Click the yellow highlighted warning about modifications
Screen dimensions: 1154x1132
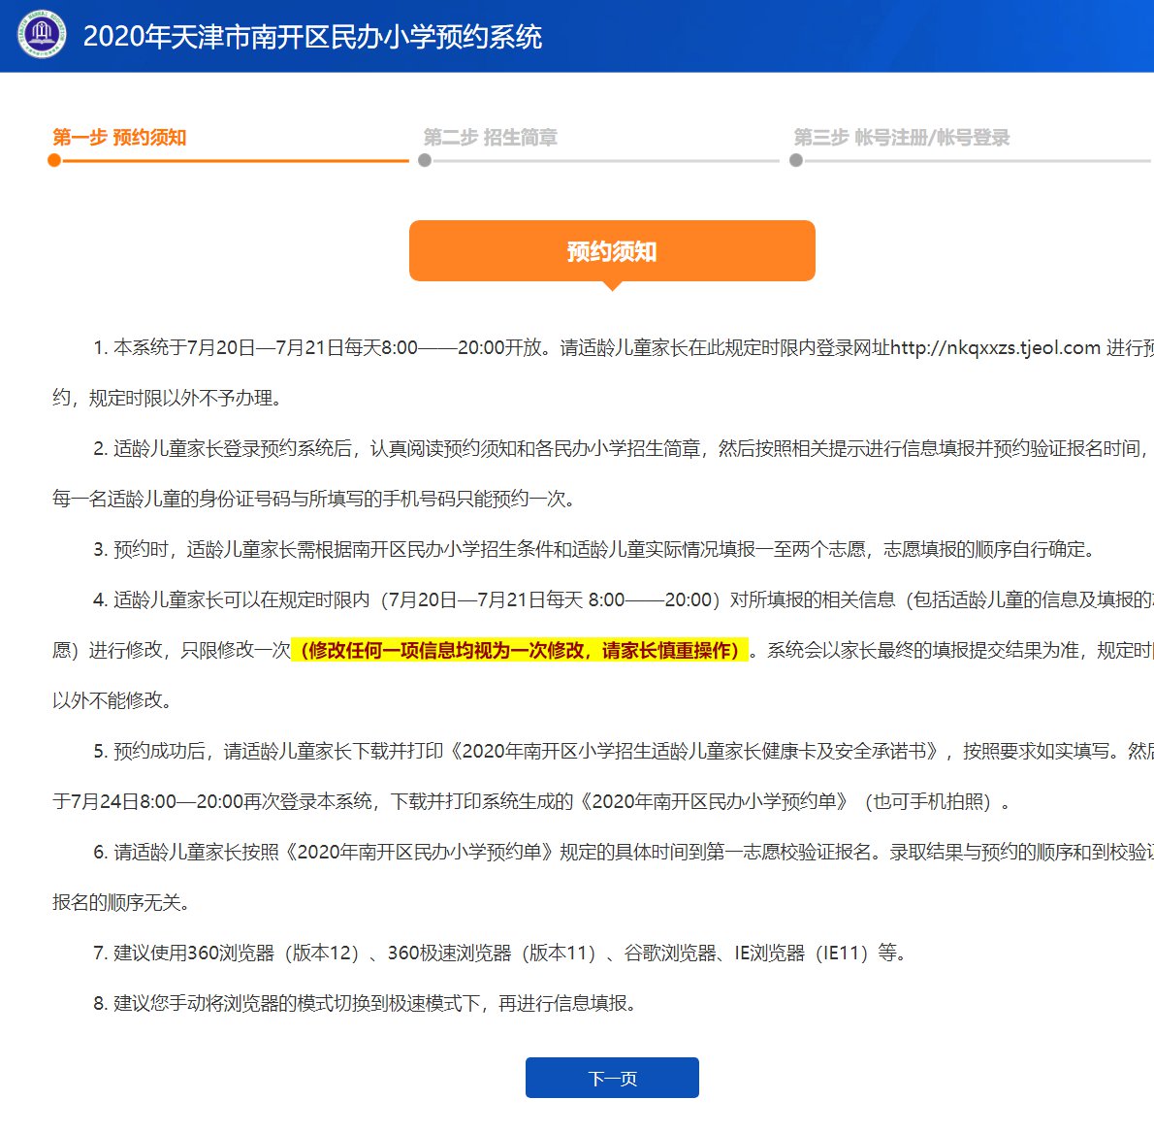(x=520, y=650)
